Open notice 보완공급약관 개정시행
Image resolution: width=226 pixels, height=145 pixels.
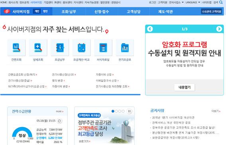[175, 138]
